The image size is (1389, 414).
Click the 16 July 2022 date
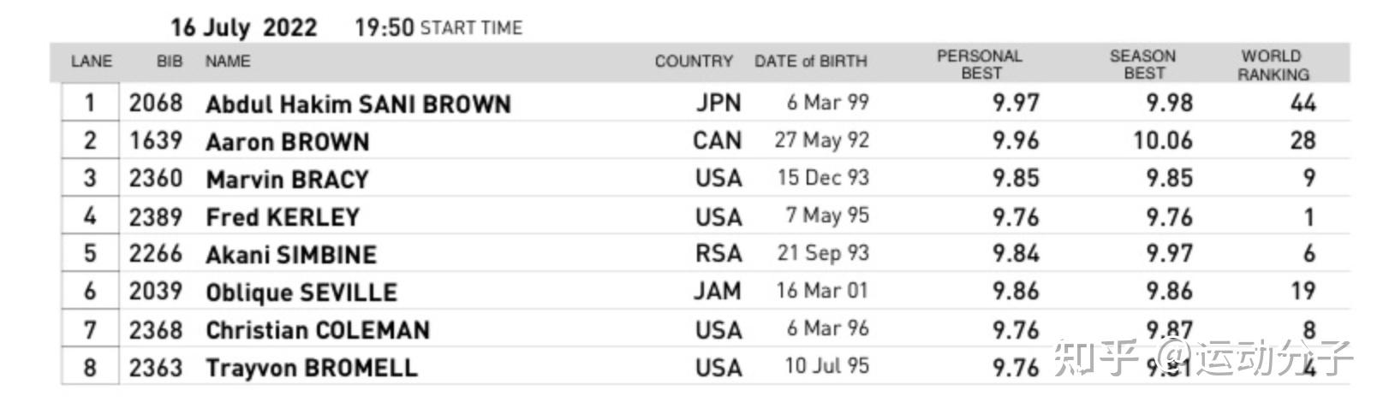coord(243,27)
